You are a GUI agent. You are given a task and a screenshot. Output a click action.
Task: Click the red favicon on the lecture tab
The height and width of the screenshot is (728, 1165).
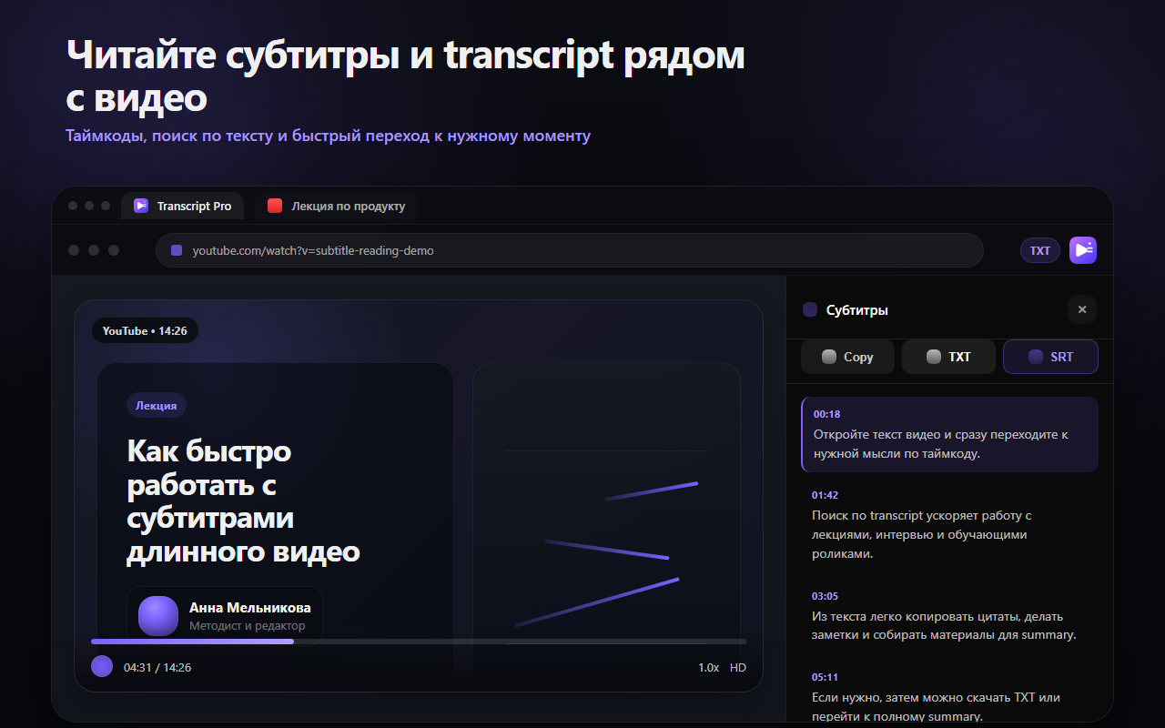274,206
